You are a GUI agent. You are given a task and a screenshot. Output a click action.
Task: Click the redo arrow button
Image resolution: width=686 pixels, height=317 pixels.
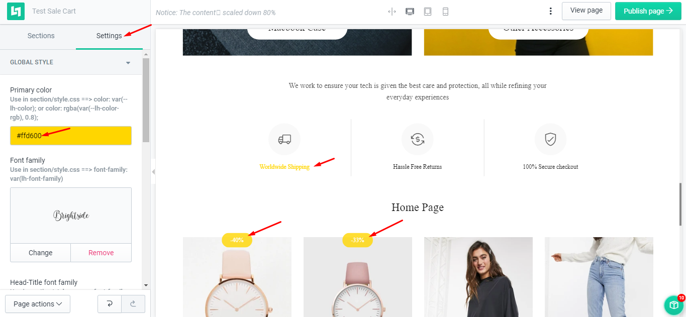point(133,304)
